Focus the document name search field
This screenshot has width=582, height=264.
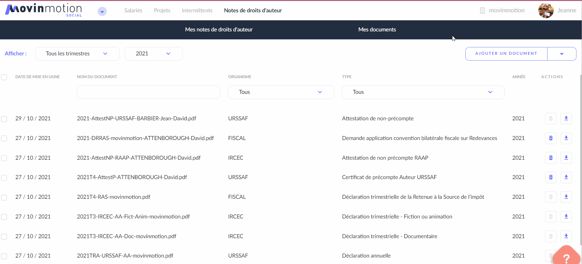click(149, 92)
